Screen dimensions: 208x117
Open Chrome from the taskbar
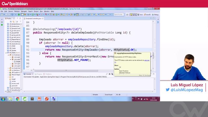[x=18, y=99]
